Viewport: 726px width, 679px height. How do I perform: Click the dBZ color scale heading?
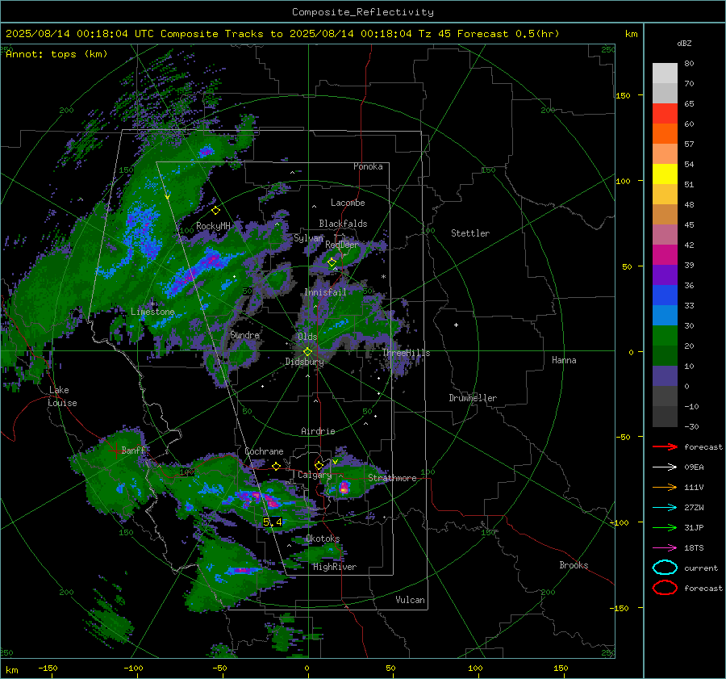point(684,43)
